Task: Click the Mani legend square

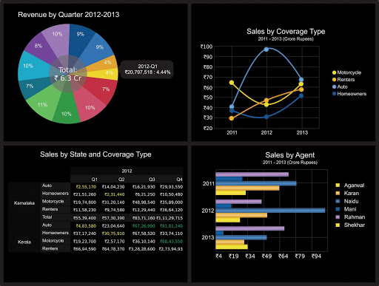Action: tap(338, 209)
